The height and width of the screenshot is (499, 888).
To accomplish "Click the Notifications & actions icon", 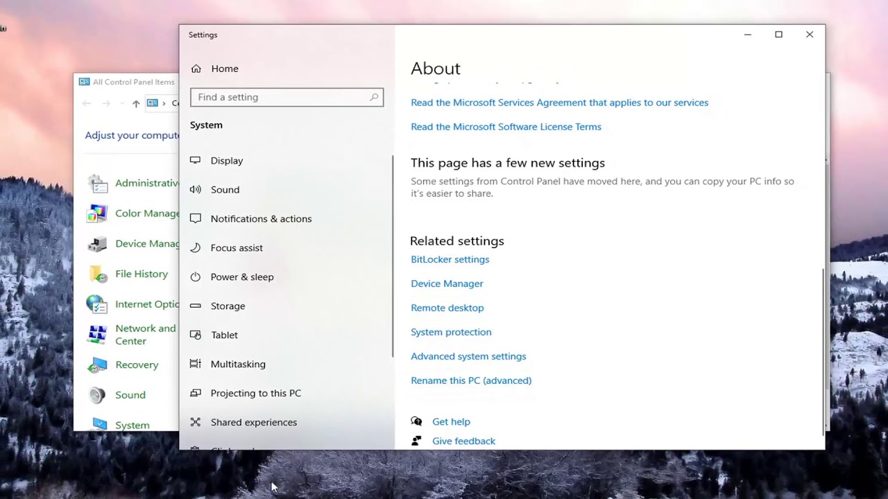I will pyautogui.click(x=196, y=218).
